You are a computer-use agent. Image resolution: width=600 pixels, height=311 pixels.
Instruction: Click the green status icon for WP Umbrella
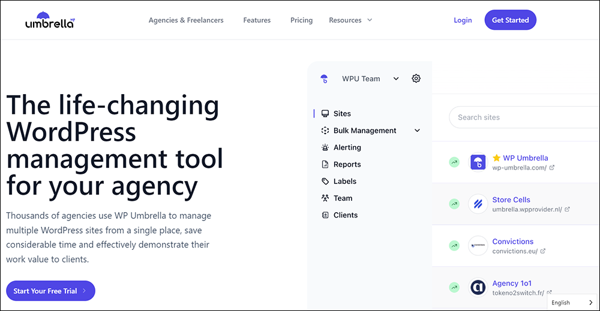click(454, 162)
